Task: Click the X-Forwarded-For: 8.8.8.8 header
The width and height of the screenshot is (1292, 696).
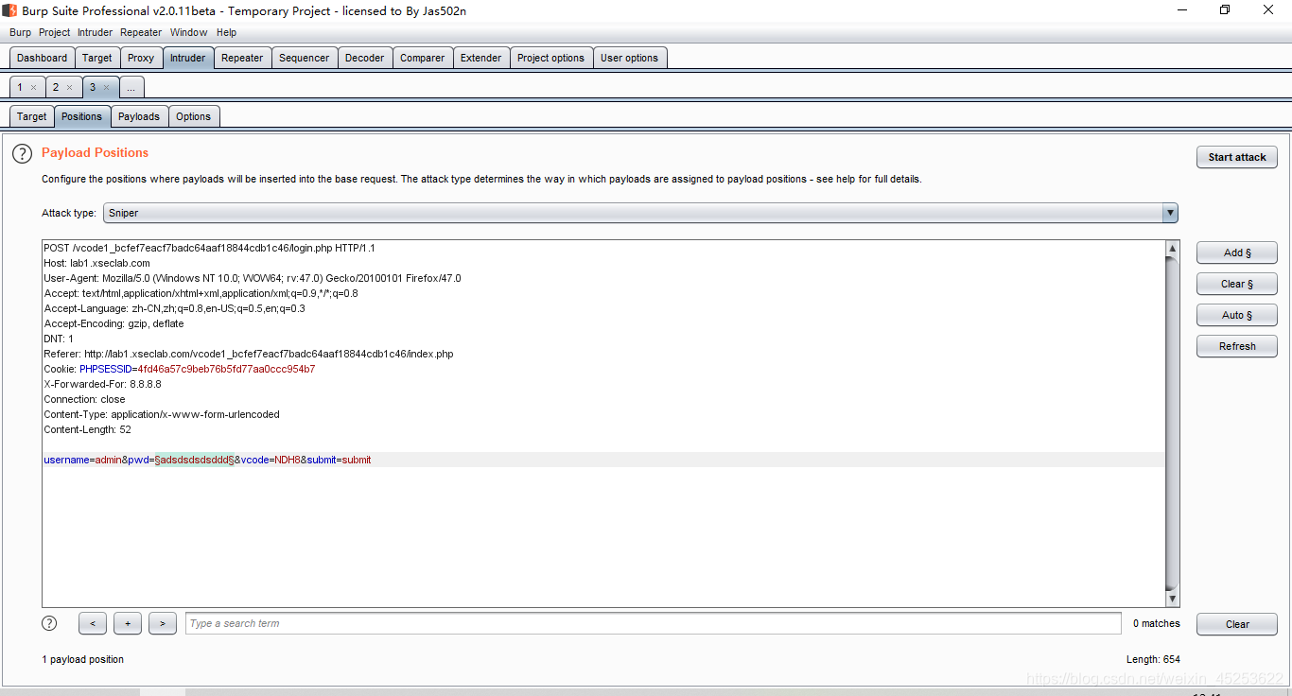Action: click(102, 384)
